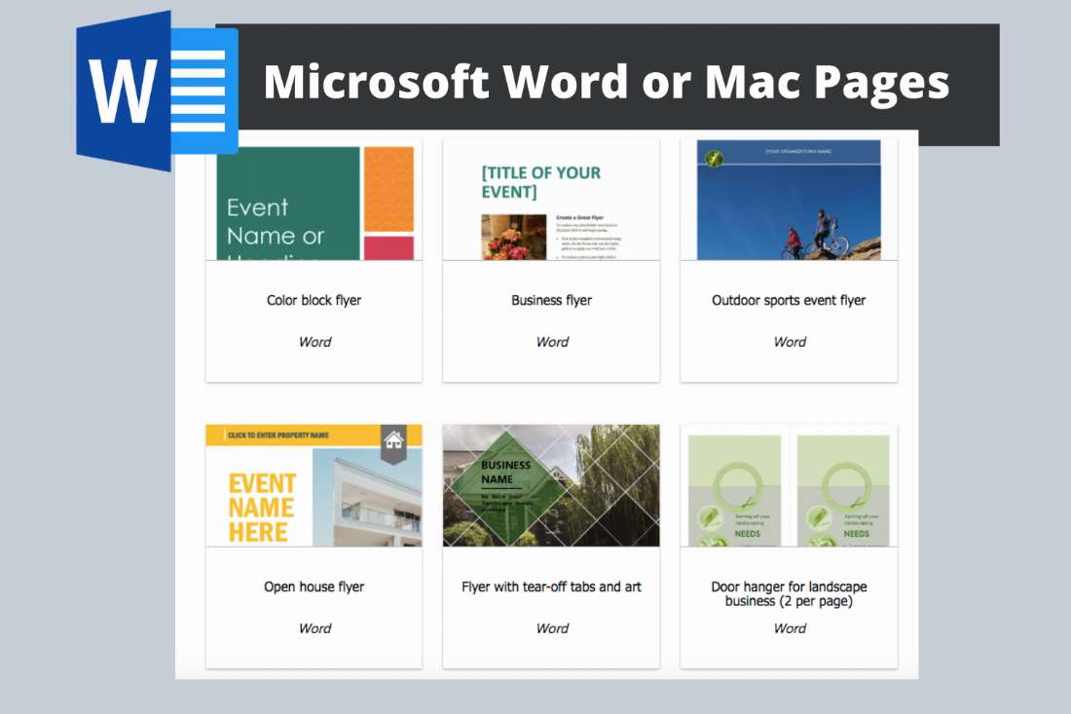Image resolution: width=1071 pixels, height=714 pixels.
Task: Click 'Word' label under Color block flyer
Action: 314,342
